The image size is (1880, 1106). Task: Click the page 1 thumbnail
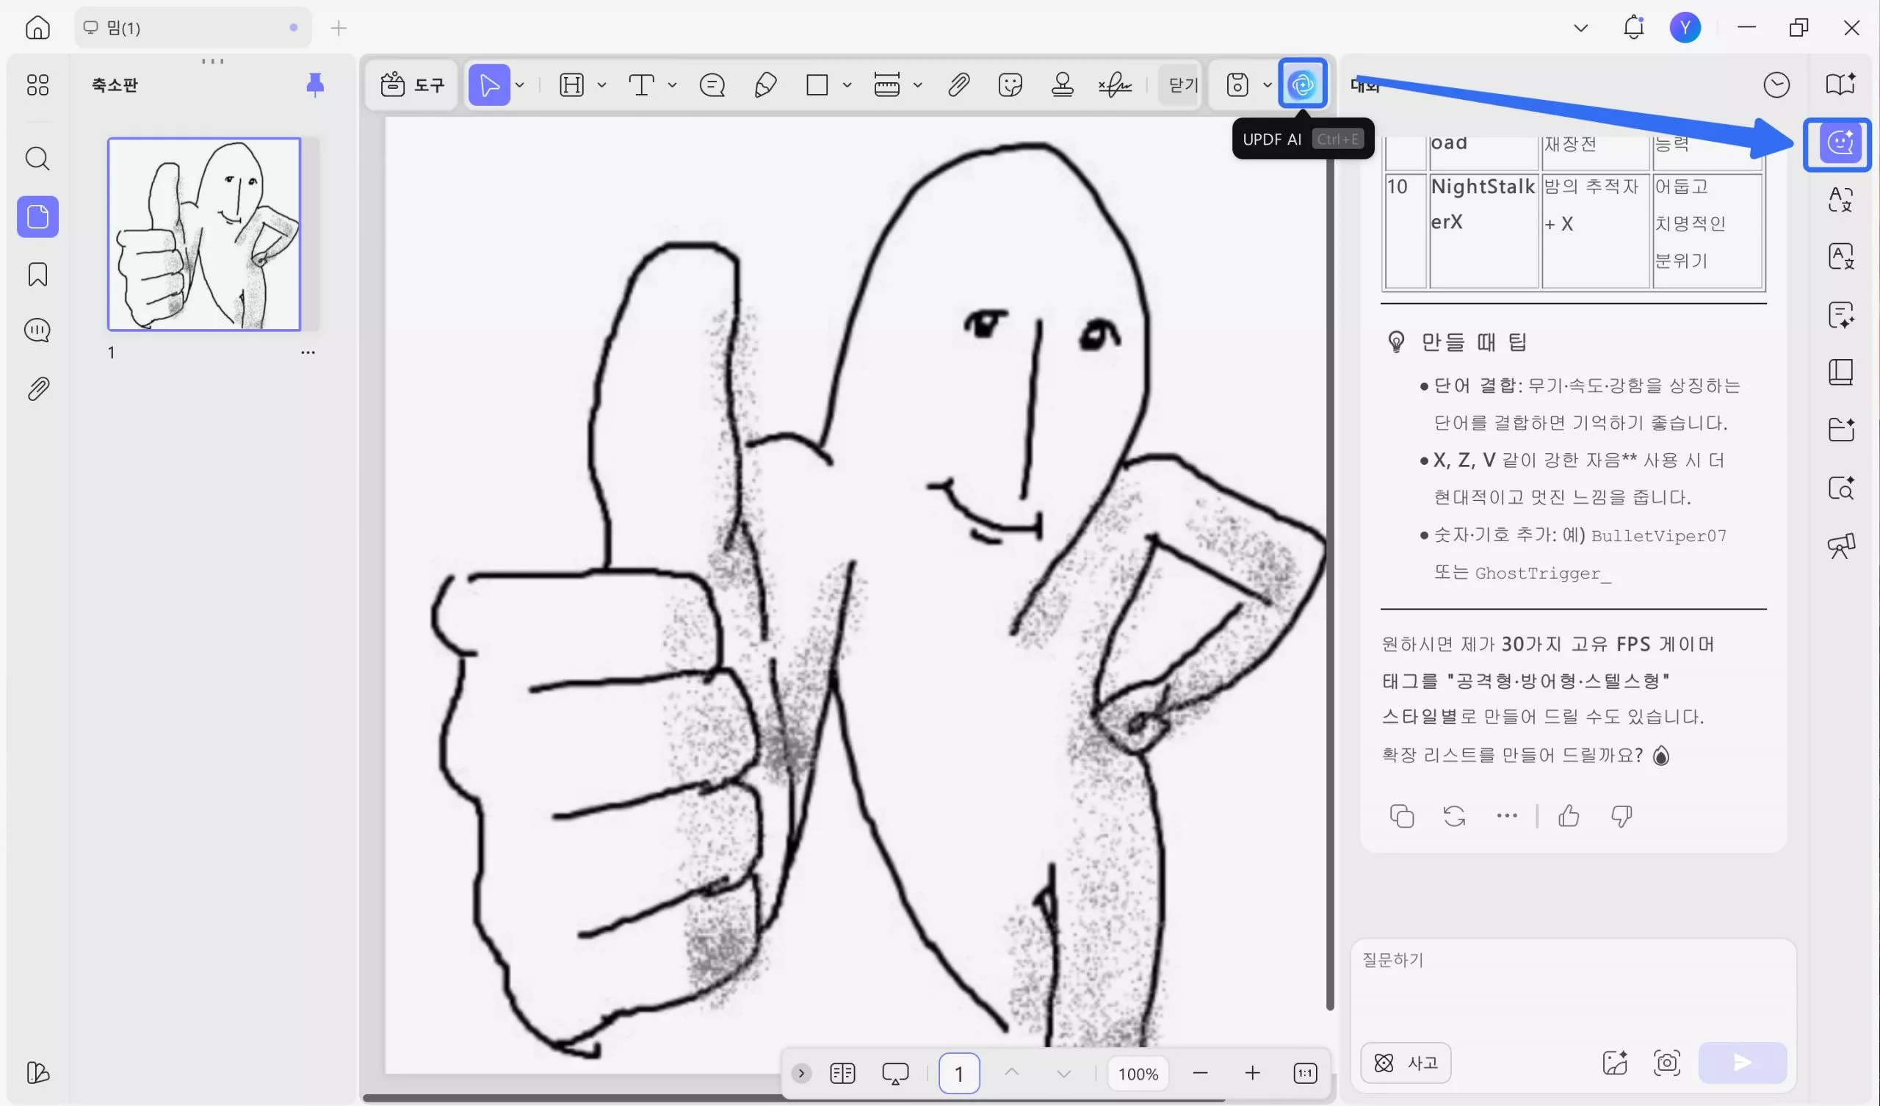(203, 234)
